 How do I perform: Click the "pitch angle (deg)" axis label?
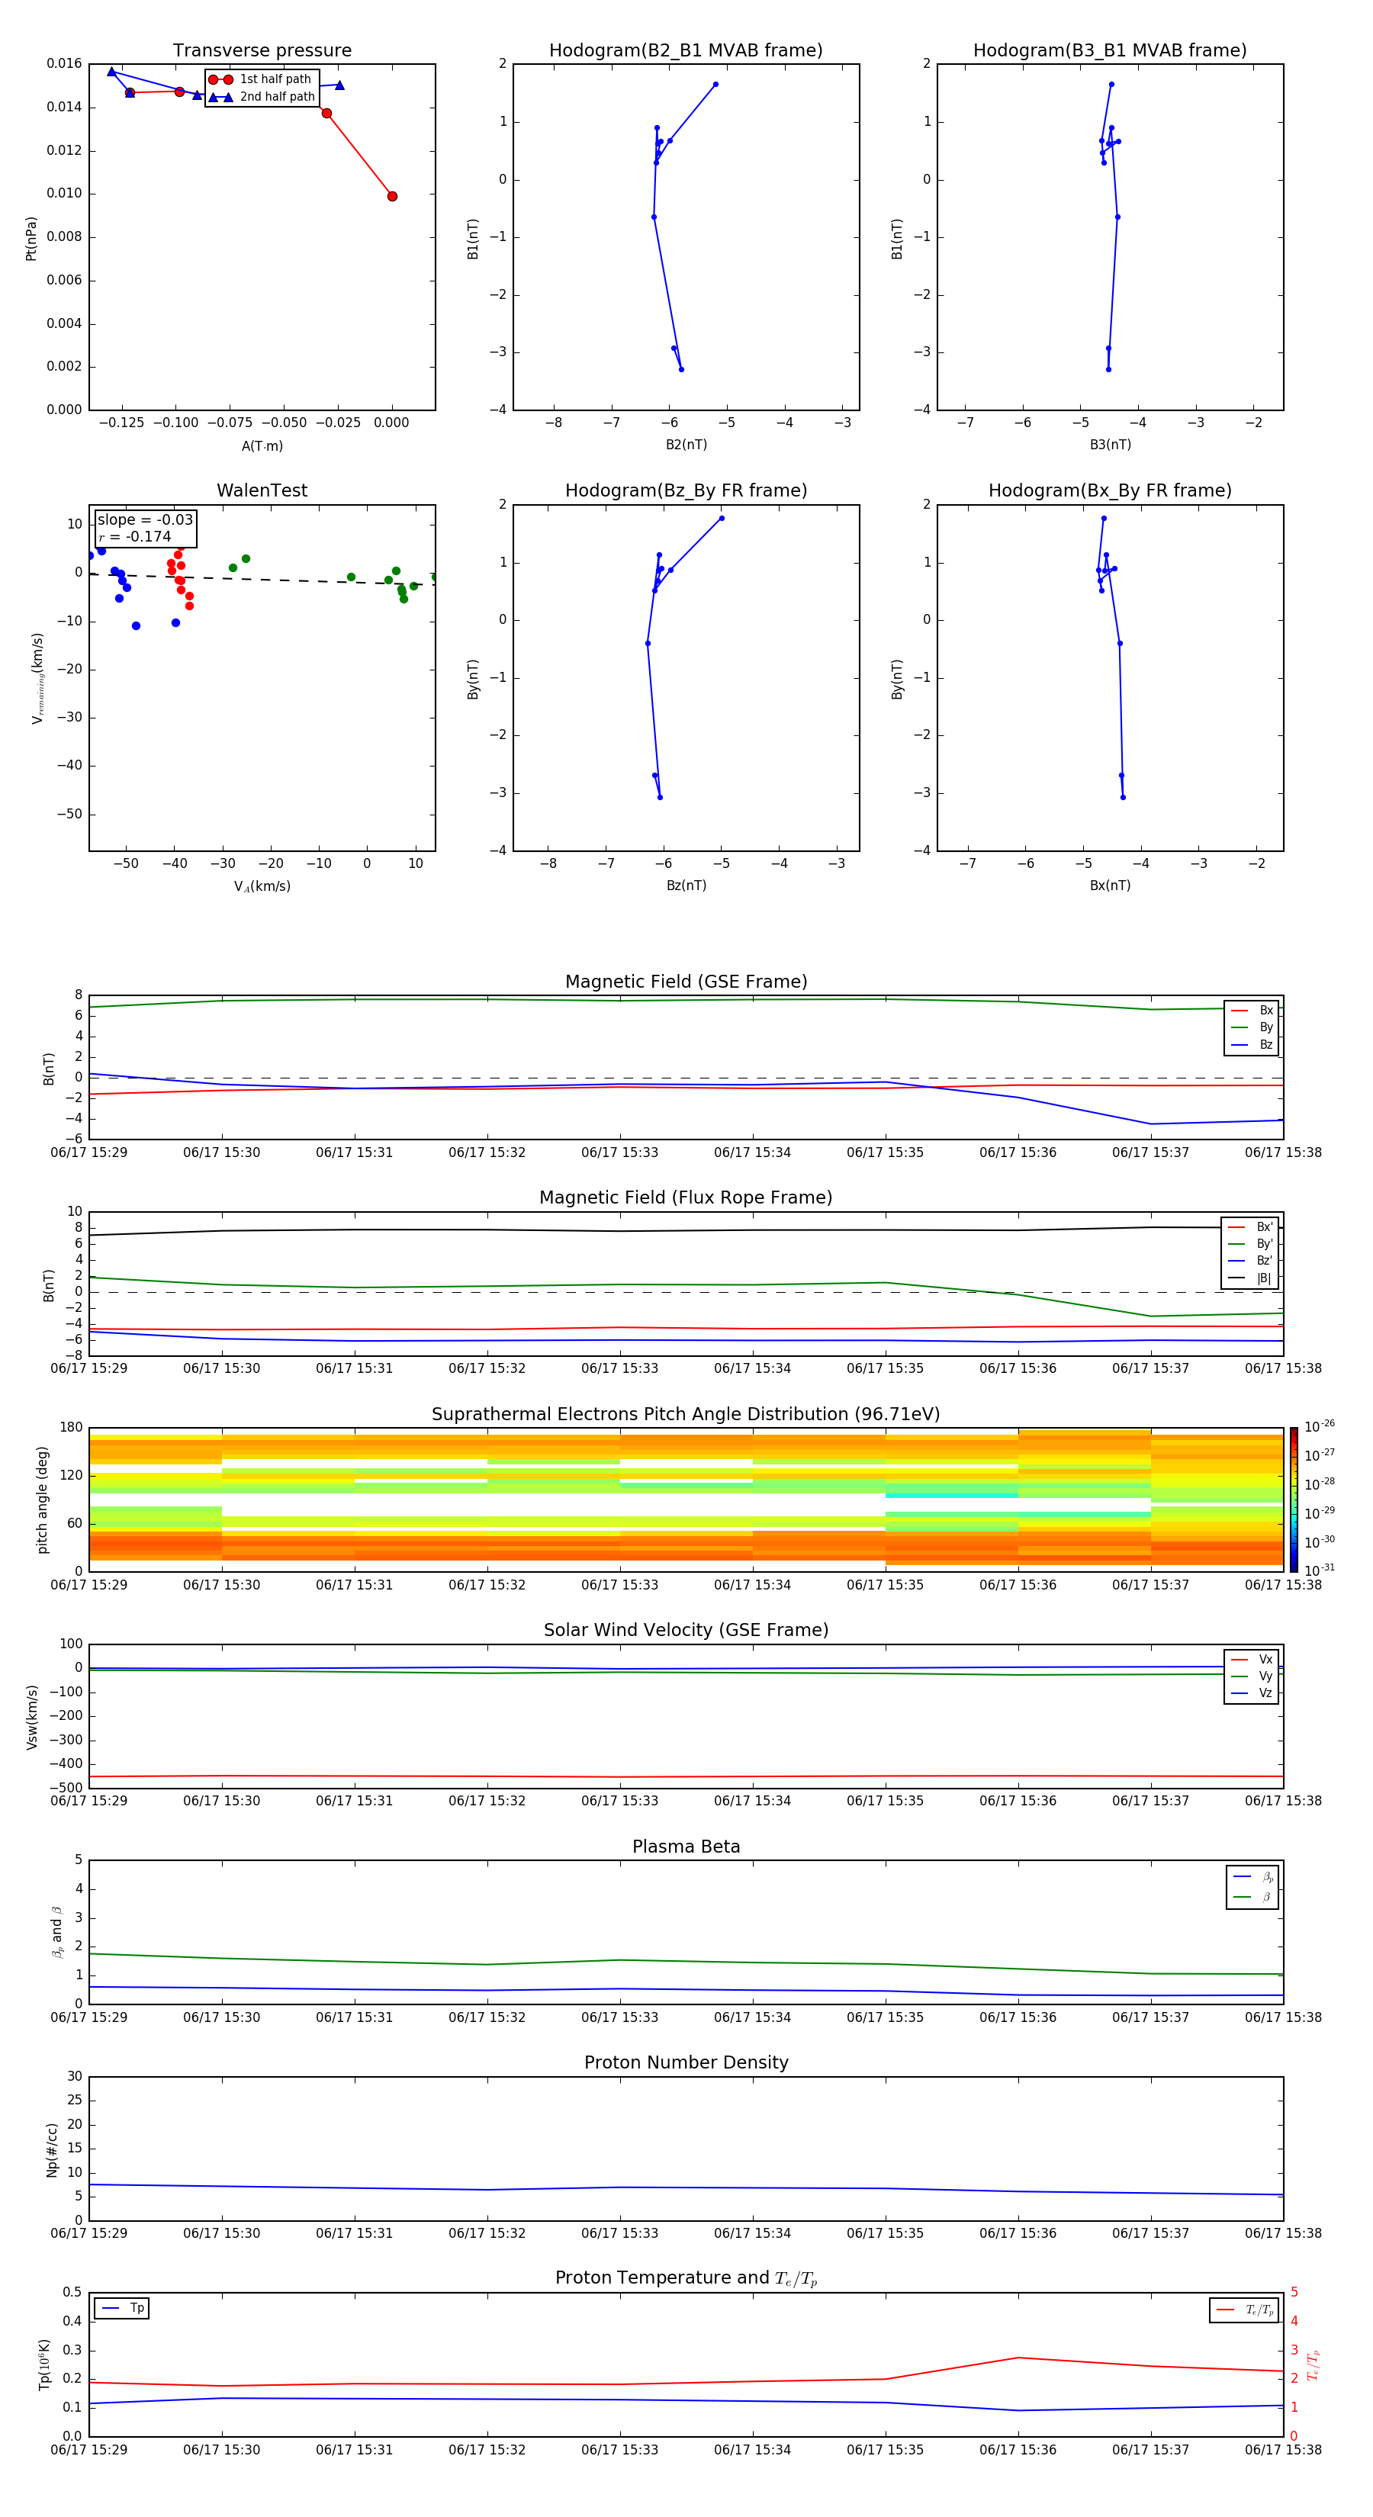tap(42, 1500)
